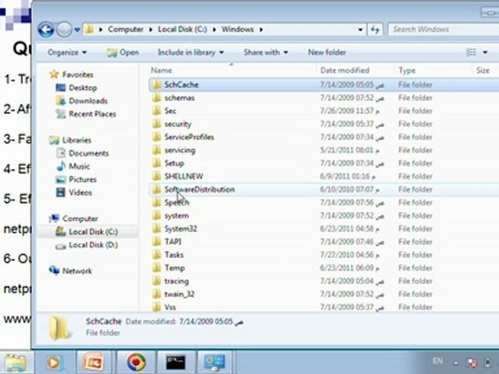This screenshot has width=499, height=374.
Task: Sort by the Size column header
Action: [x=482, y=70]
